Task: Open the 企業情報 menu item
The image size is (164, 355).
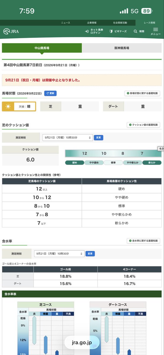Action: click(x=92, y=23)
